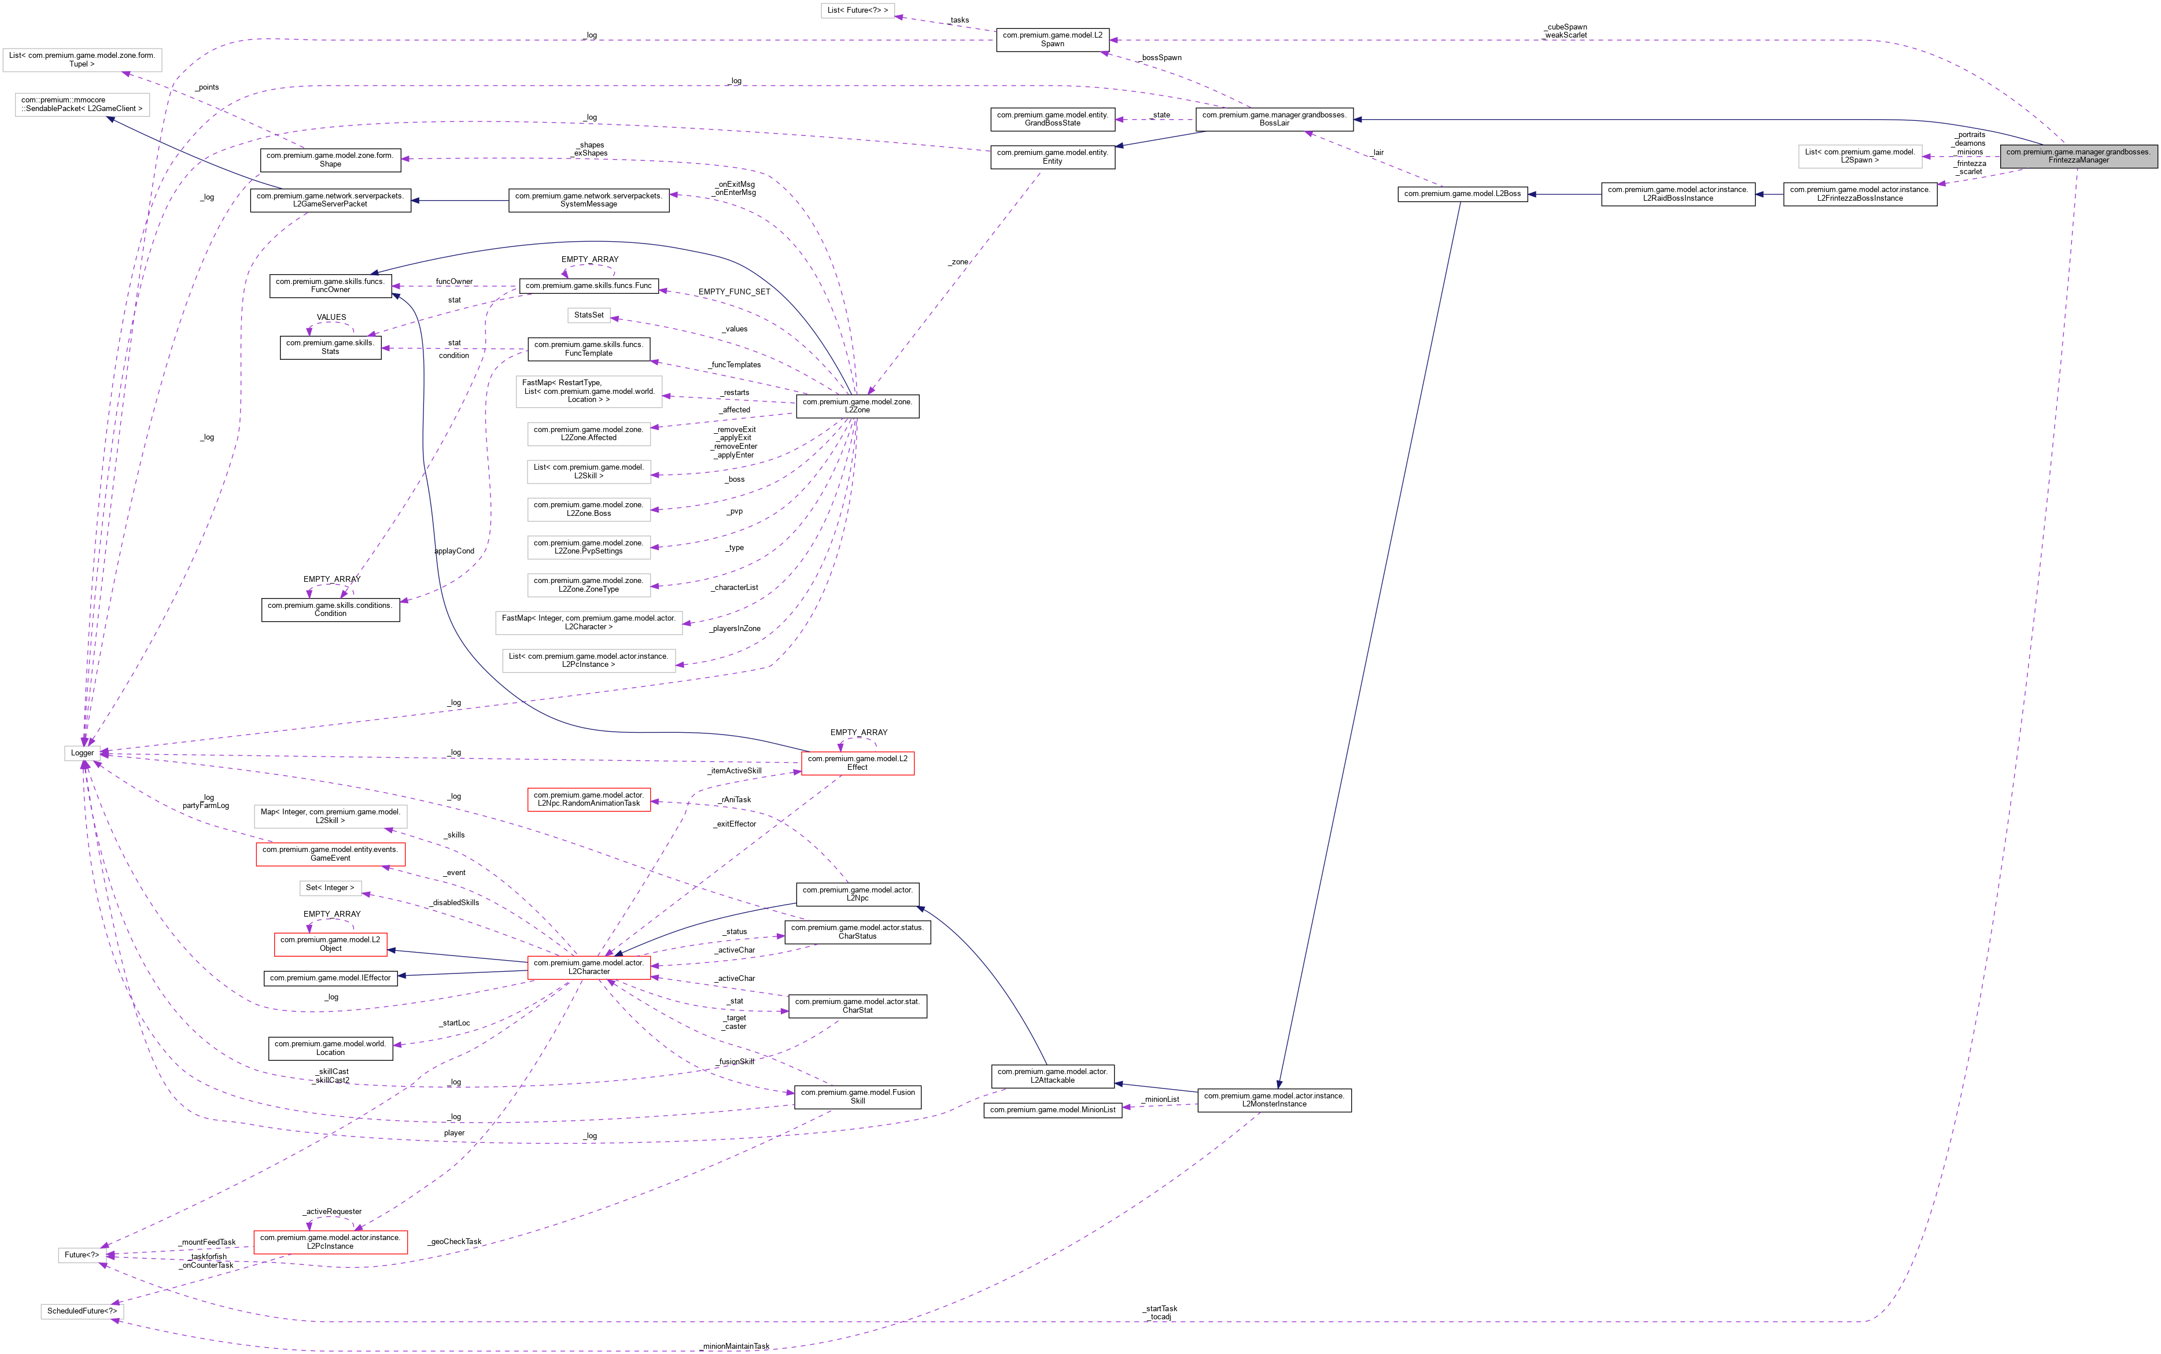This screenshot has width=2161, height=1354.
Task: Click the L2Effect class node
Action: click(x=857, y=763)
